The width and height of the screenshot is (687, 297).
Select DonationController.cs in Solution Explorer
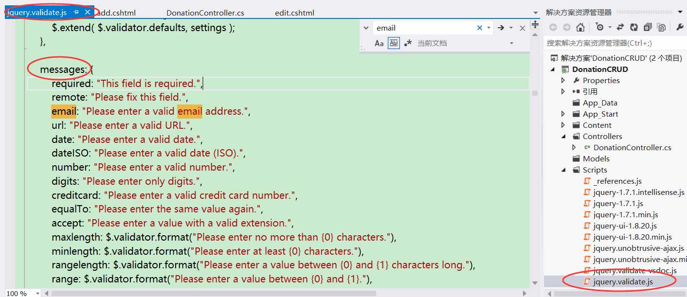click(632, 147)
